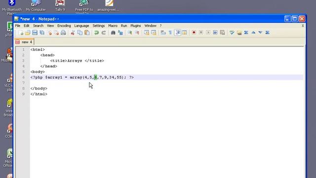The width and height of the screenshot is (316, 178).
Task: Click the <body> tag on line 5
Action: [38, 72]
